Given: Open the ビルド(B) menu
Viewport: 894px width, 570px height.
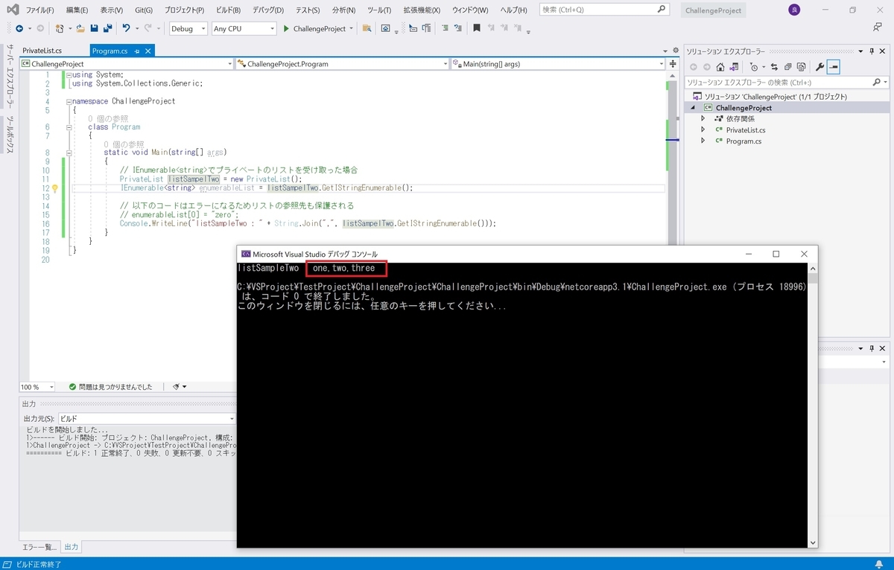Looking at the screenshot, I should pyautogui.click(x=229, y=10).
